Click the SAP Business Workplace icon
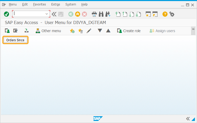 point(26,31)
